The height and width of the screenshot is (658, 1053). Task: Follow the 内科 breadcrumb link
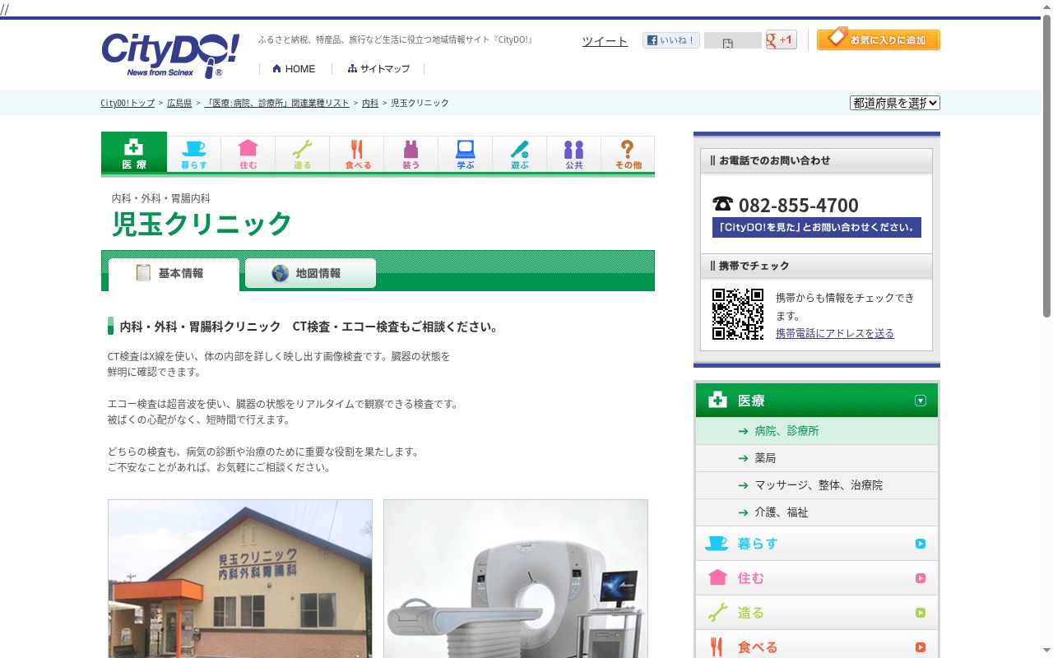pyautogui.click(x=370, y=103)
